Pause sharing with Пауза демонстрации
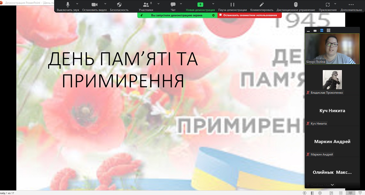Screen dimensions: 365x195 click(x=232, y=6)
